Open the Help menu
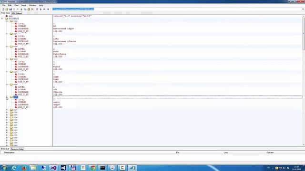The image size is (305, 171). coord(41,5)
